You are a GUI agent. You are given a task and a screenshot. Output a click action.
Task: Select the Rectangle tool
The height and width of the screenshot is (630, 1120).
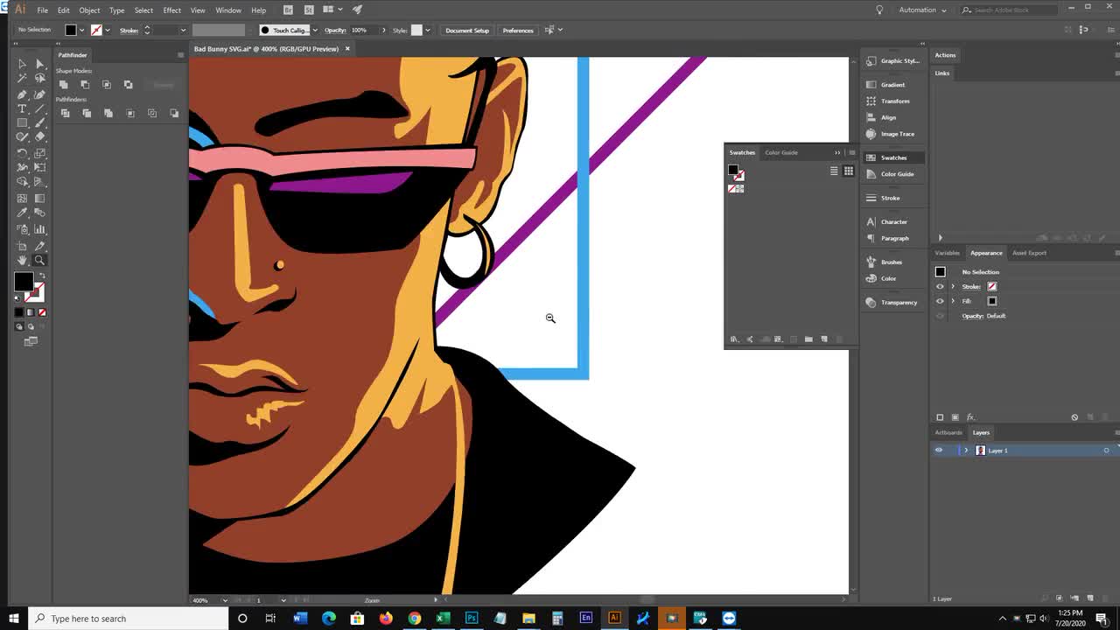(x=22, y=123)
